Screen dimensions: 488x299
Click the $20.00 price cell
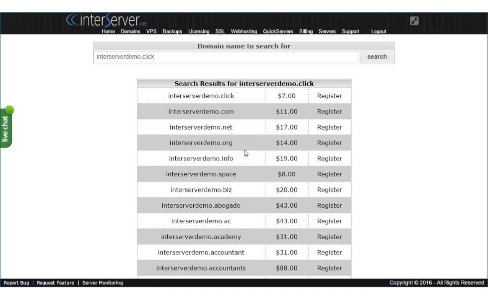click(287, 190)
